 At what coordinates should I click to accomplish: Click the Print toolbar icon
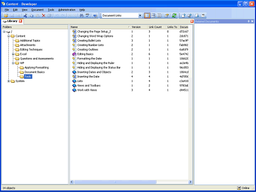18,16
